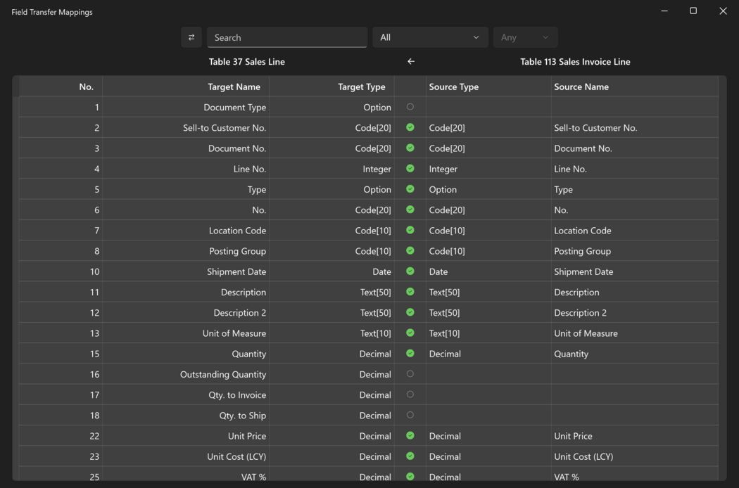
Task: Click the empty status circle for Document Type
Action: click(410, 107)
